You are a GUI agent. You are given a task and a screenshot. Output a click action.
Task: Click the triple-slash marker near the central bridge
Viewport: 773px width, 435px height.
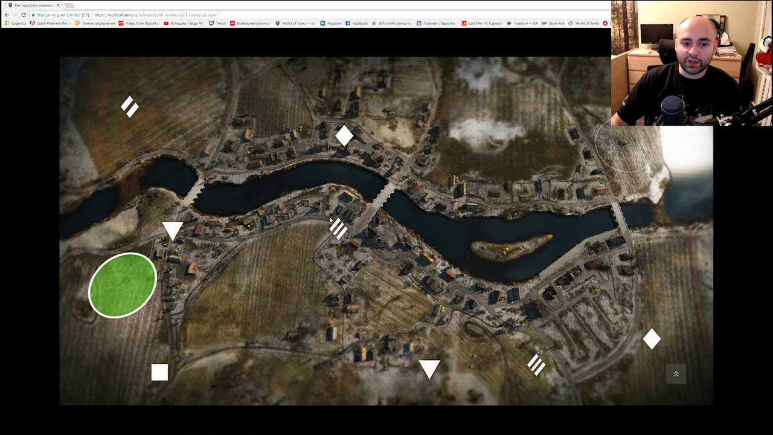(339, 228)
